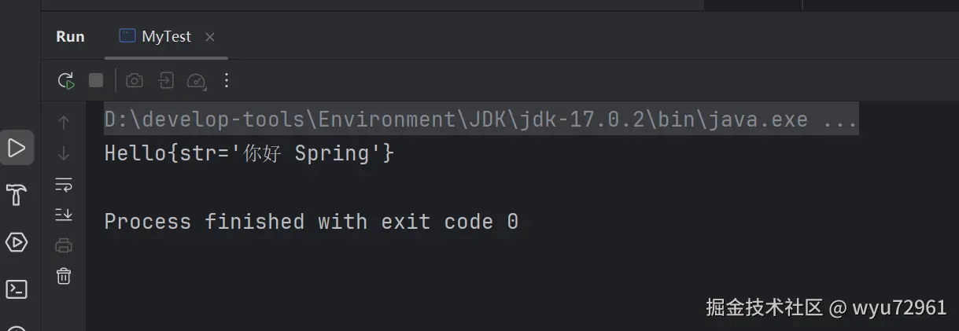Click the exit arrow icon beside the camera
This screenshot has height=331, width=959.
coord(165,80)
